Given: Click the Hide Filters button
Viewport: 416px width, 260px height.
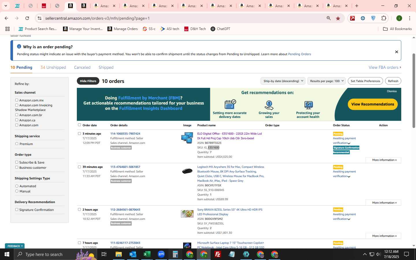Looking at the screenshot, I should tap(88, 81).
